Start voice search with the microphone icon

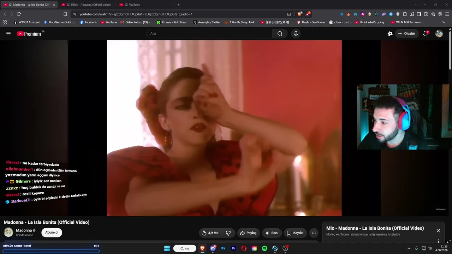296,34
